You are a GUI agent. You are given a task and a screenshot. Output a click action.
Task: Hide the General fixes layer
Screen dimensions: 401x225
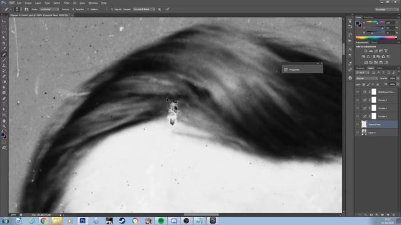coord(358,124)
